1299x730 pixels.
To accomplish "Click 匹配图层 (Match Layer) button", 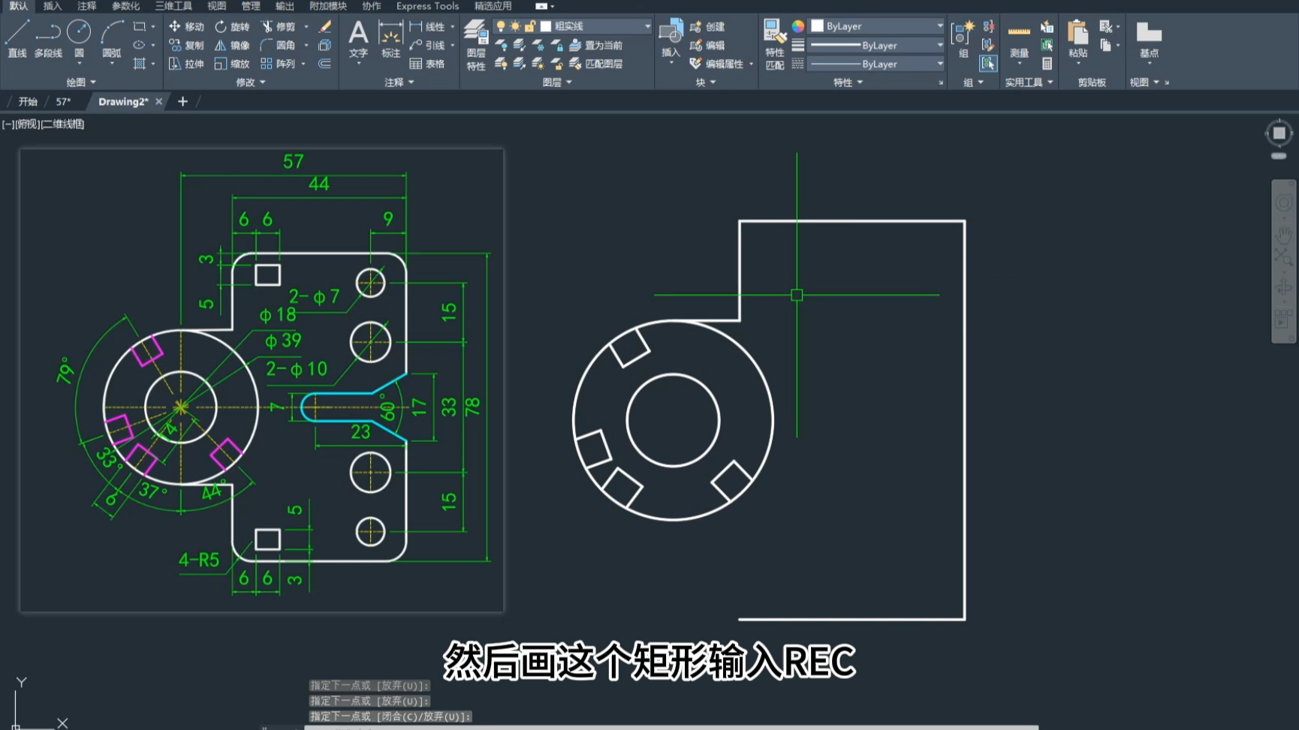I will 596,64.
